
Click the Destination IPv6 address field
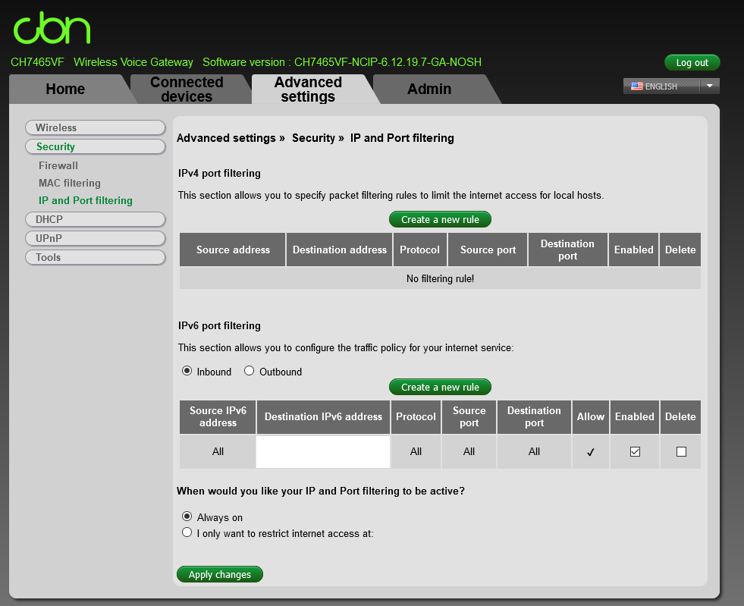coord(323,451)
